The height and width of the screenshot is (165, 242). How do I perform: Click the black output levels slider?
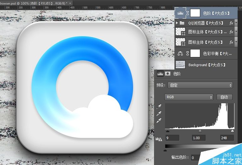tap(165, 150)
